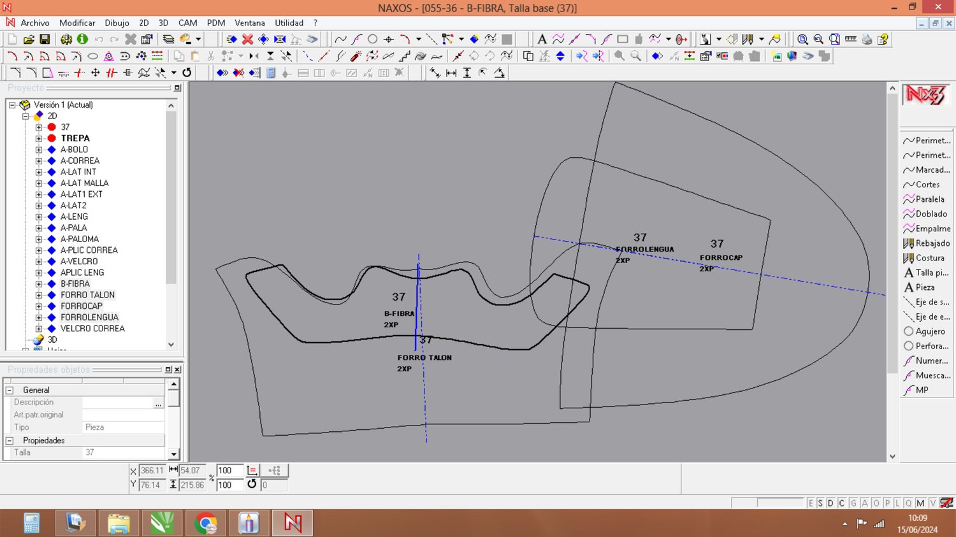Collapse the General properties section
This screenshot has height=537, width=956.
pos(10,390)
